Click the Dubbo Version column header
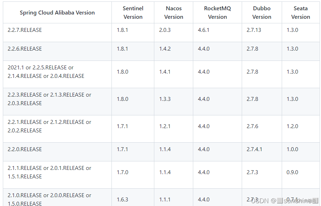321x206 pixels. tap(262, 13)
